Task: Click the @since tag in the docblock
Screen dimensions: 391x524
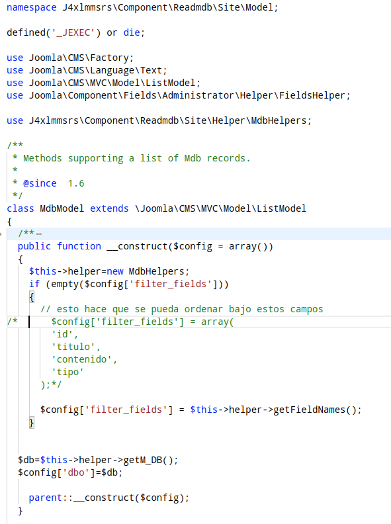Action: (x=40, y=183)
